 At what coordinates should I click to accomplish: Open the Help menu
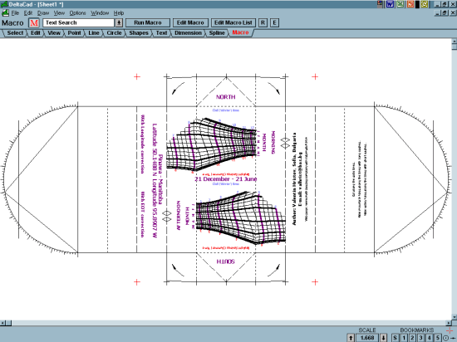(119, 13)
